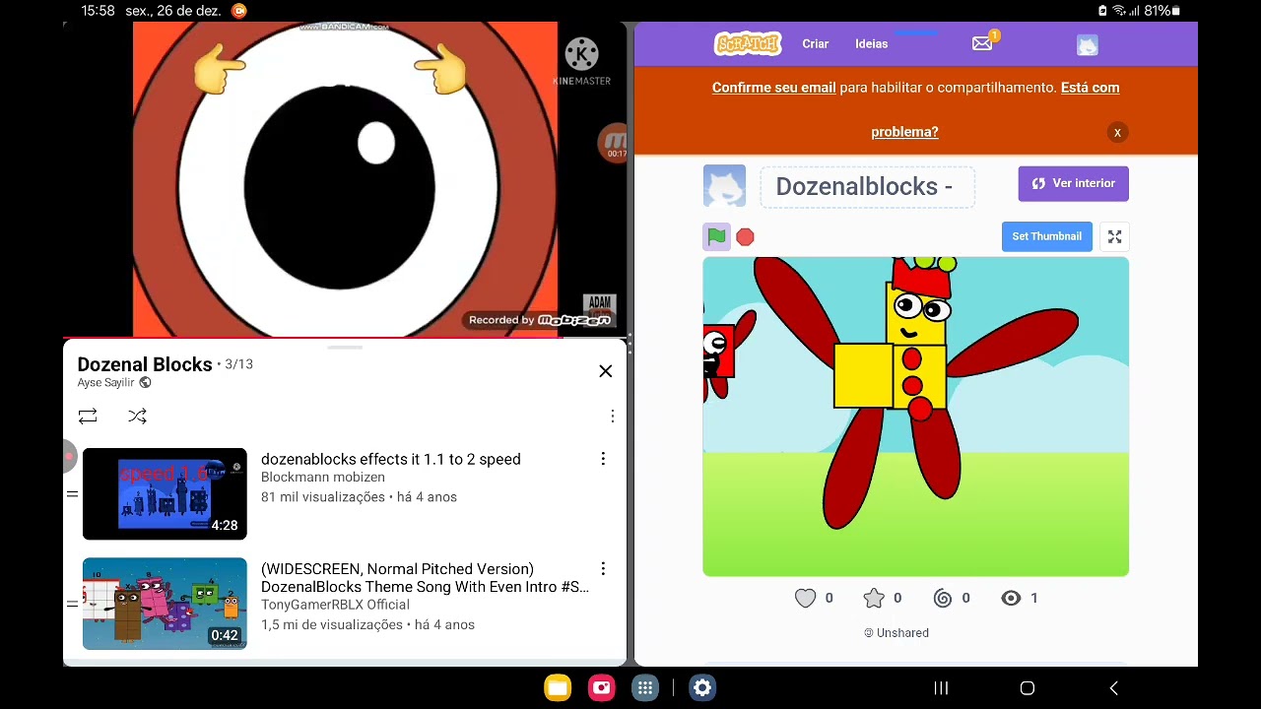Screen dimensions: 1261x709
Task: Open dozenablocks effects it 1.1 to 2 speed title
Action: [390, 459]
